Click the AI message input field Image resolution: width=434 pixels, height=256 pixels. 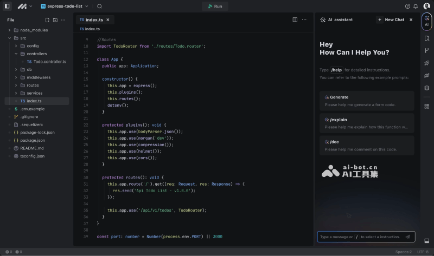click(x=360, y=237)
